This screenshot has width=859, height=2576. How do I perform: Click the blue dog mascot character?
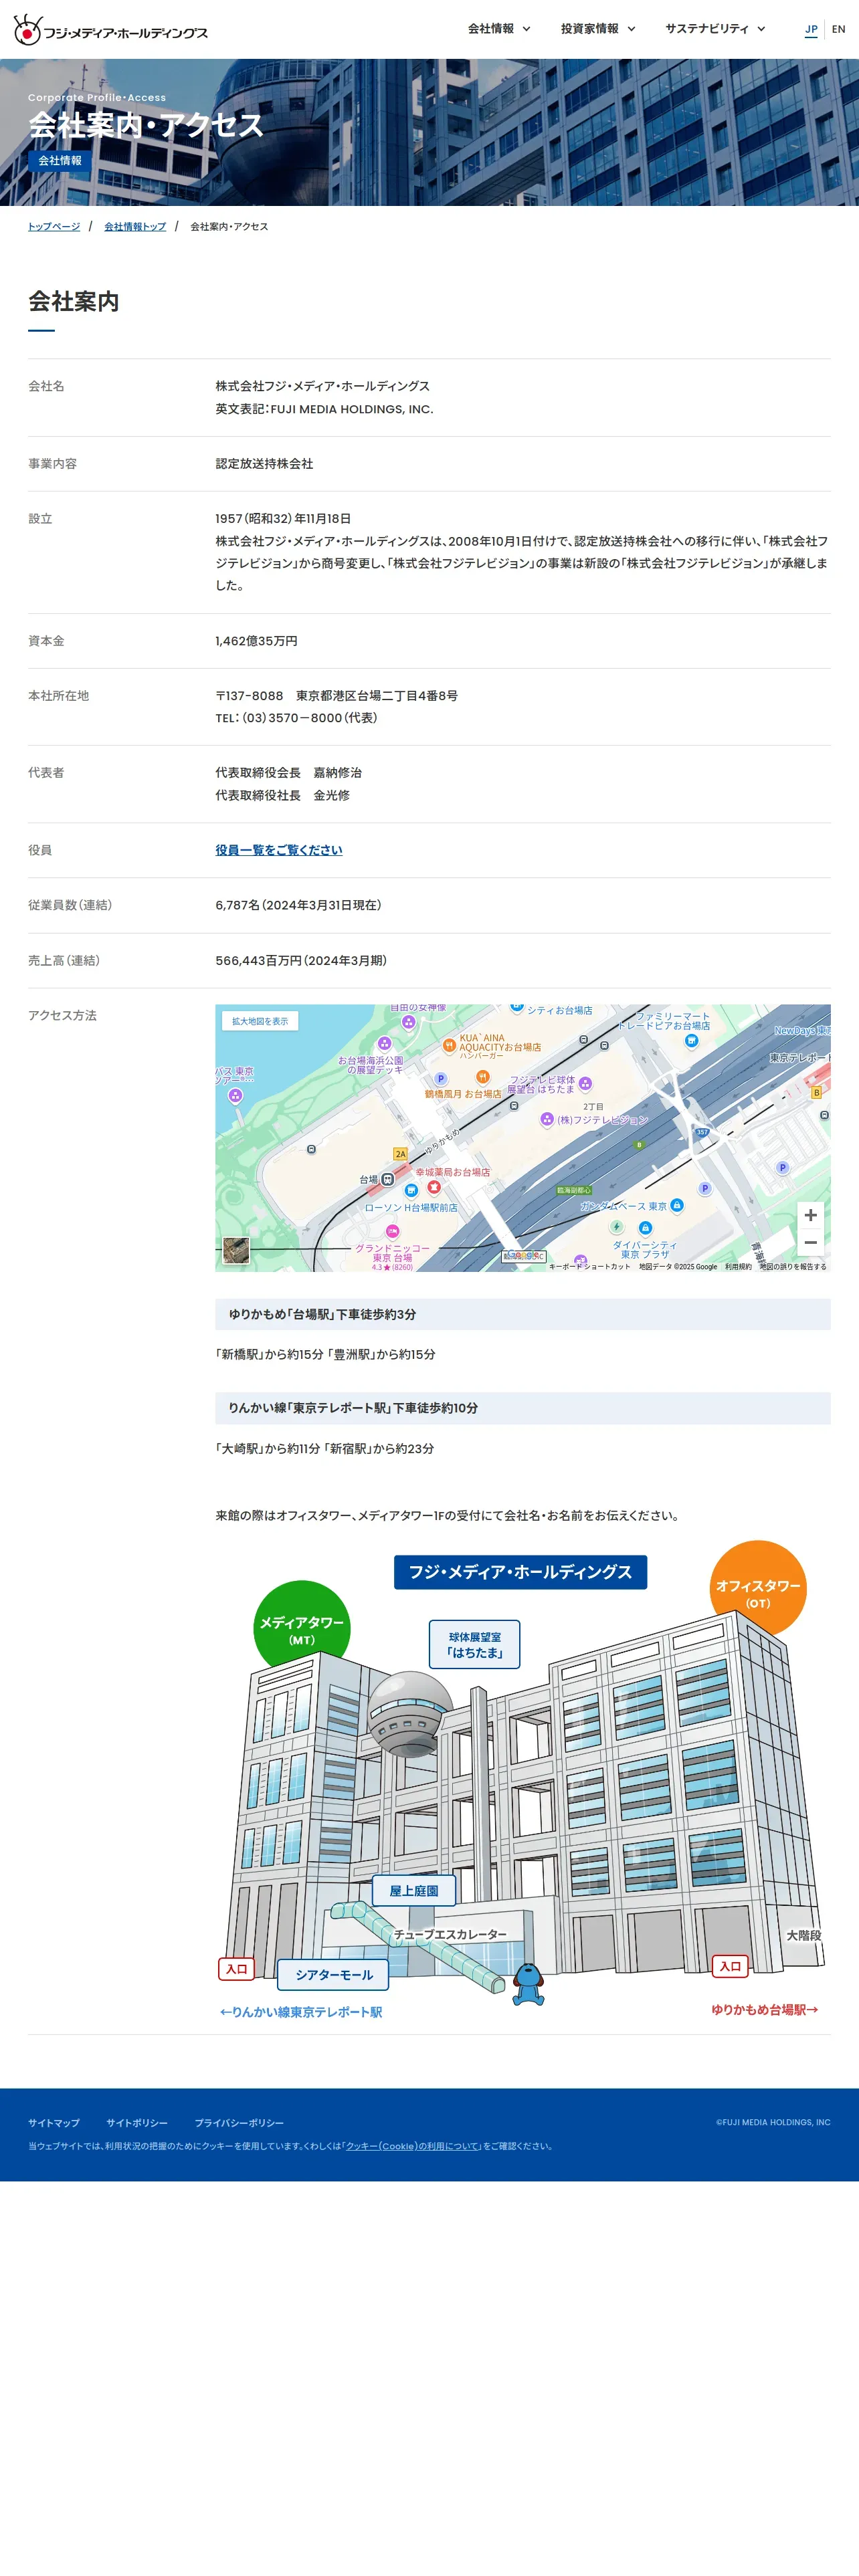528,1984
